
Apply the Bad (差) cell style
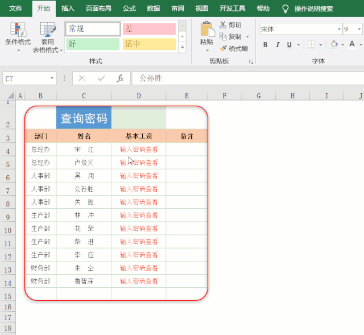(149, 29)
